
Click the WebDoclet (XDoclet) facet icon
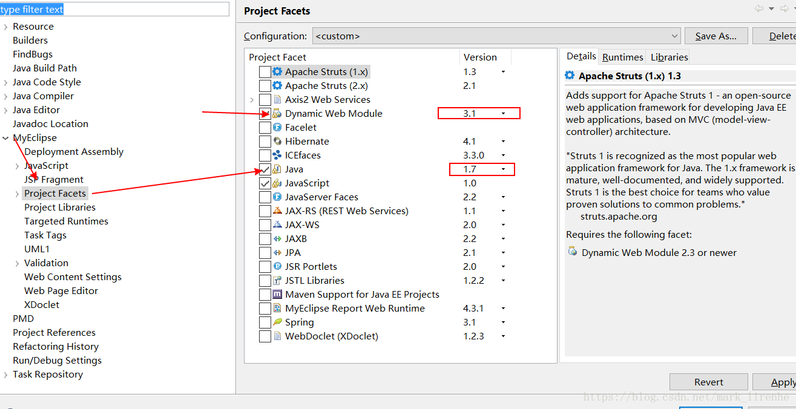(x=277, y=336)
